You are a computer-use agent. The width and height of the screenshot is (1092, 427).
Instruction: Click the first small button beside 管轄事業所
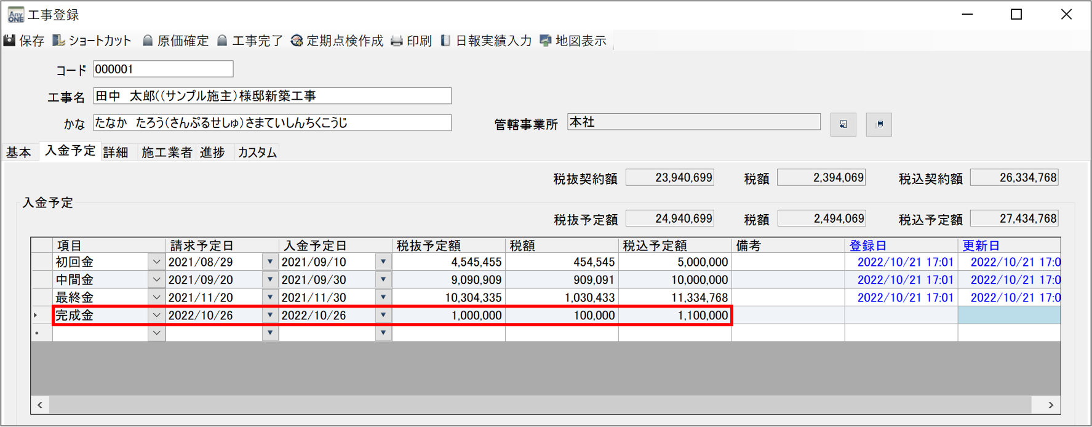[x=843, y=124]
